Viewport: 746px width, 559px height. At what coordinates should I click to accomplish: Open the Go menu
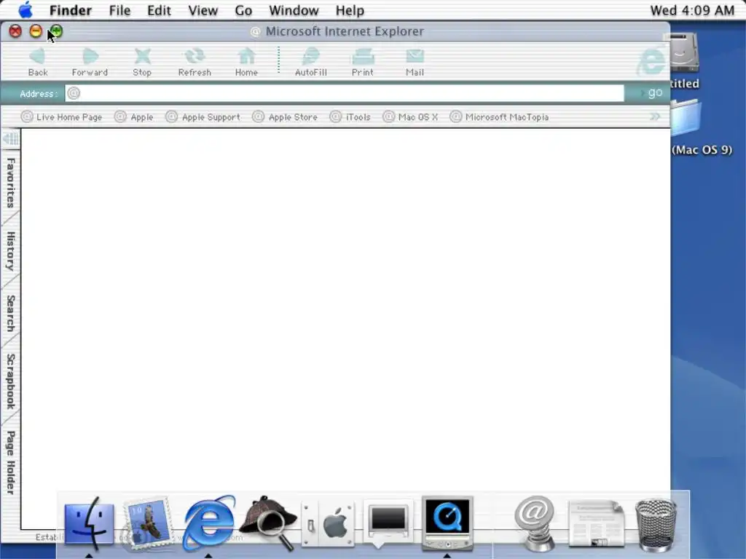tap(243, 10)
